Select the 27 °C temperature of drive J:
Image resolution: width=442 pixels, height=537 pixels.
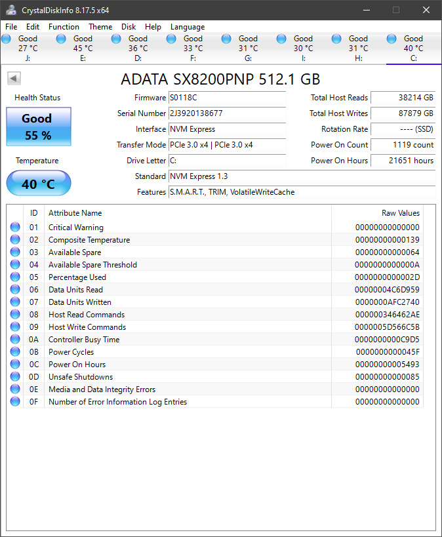pos(28,49)
